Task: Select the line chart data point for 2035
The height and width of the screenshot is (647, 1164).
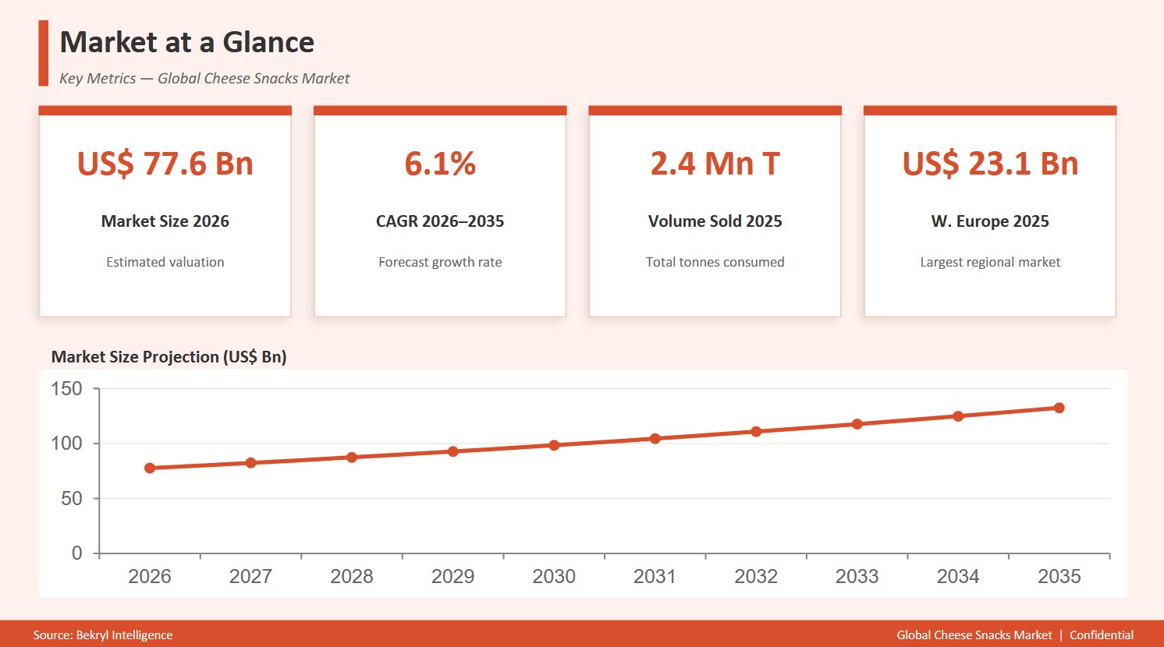Action: (1059, 408)
